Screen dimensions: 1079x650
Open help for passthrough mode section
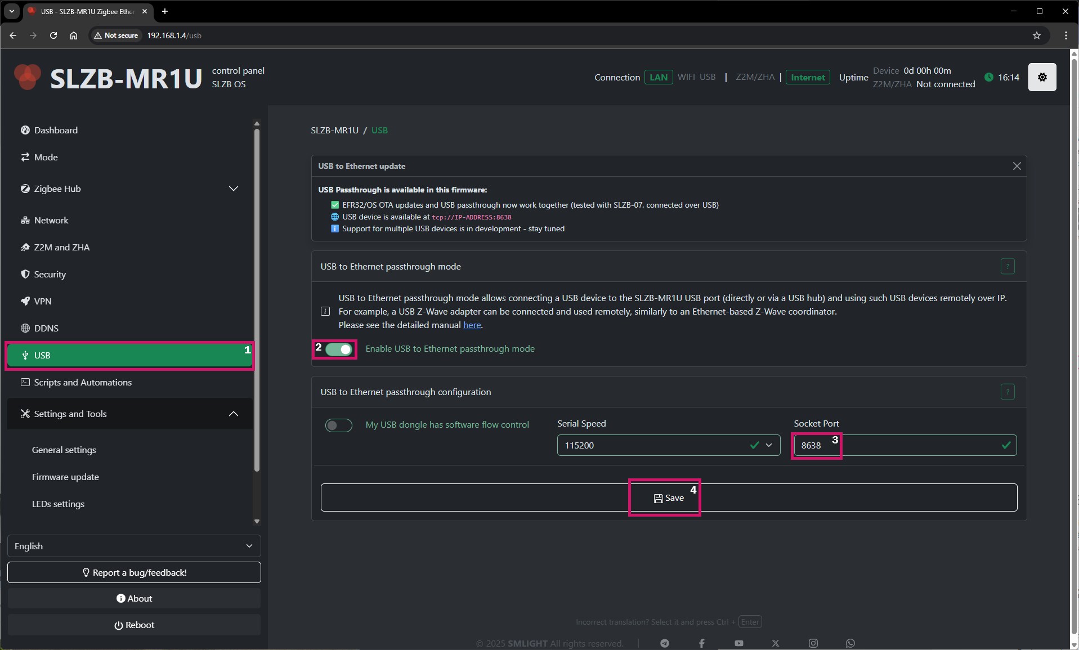click(1008, 266)
